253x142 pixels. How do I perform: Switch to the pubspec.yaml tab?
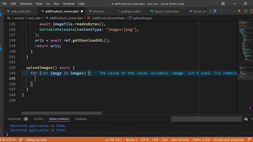pos(131,11)
